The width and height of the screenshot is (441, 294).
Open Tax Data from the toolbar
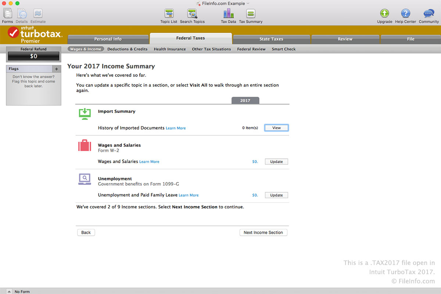[x=228, y=14]
